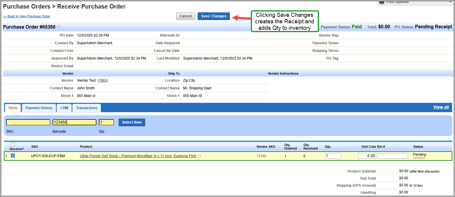Image resolution: width=455 pixels, height=197 pixels.
Task: Click the Bin # input in the towel row
Action: point(392,156)
